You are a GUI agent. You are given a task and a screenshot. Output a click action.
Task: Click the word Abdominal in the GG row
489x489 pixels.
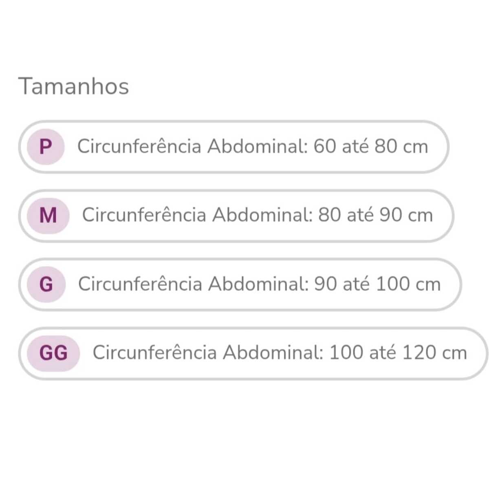click(x=273, y=353)
